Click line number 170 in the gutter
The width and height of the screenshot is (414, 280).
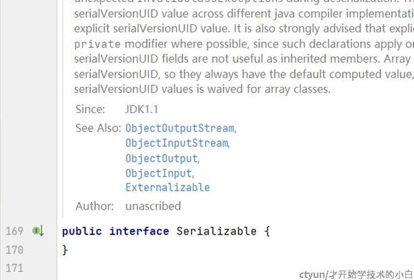pos(14,250)
